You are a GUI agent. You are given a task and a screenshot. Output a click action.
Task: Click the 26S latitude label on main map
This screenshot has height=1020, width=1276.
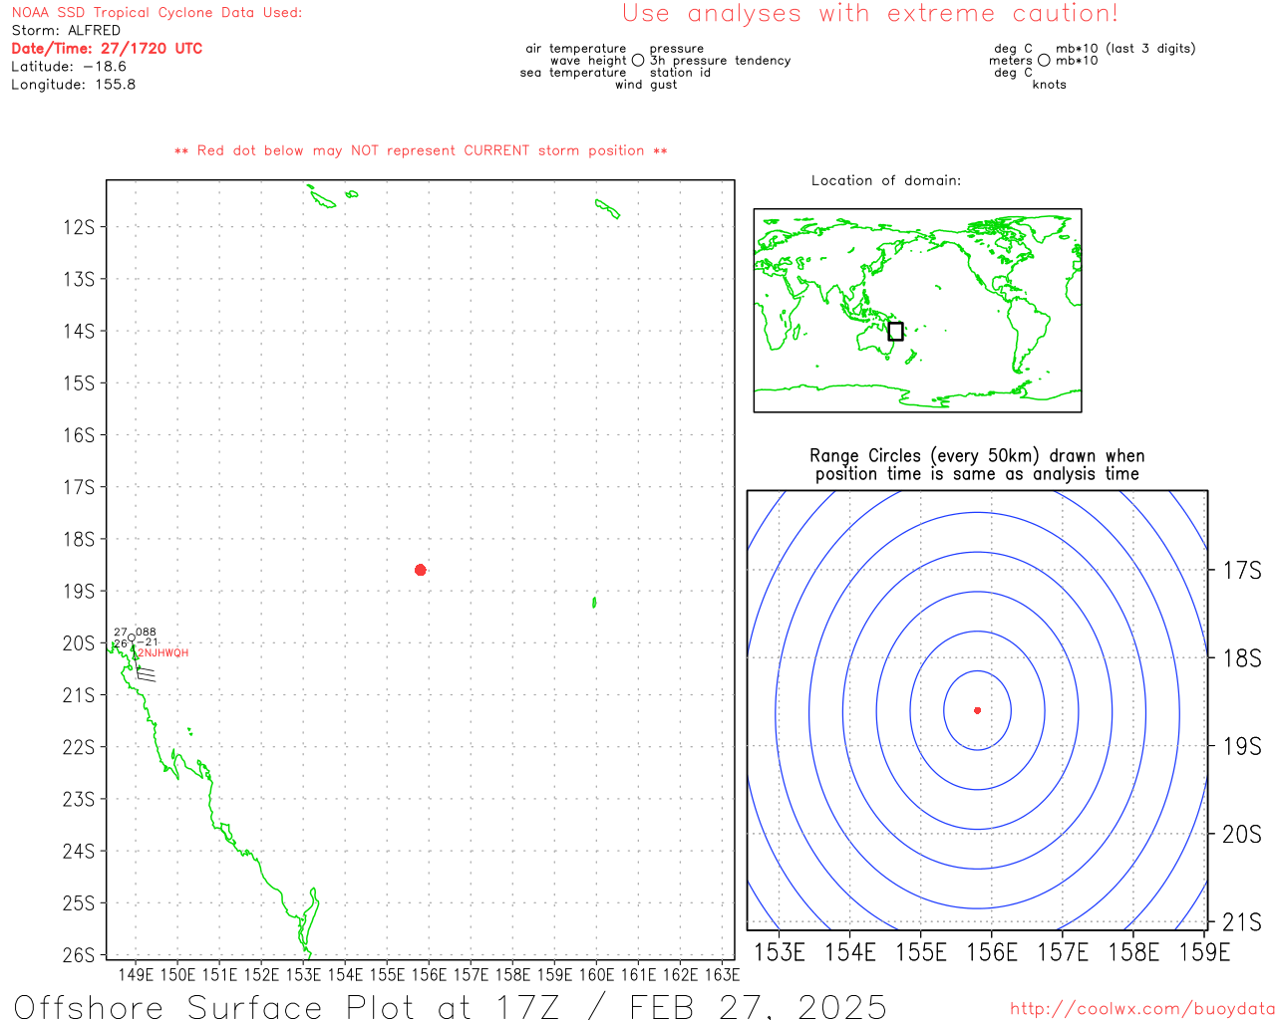coord(79,955)
